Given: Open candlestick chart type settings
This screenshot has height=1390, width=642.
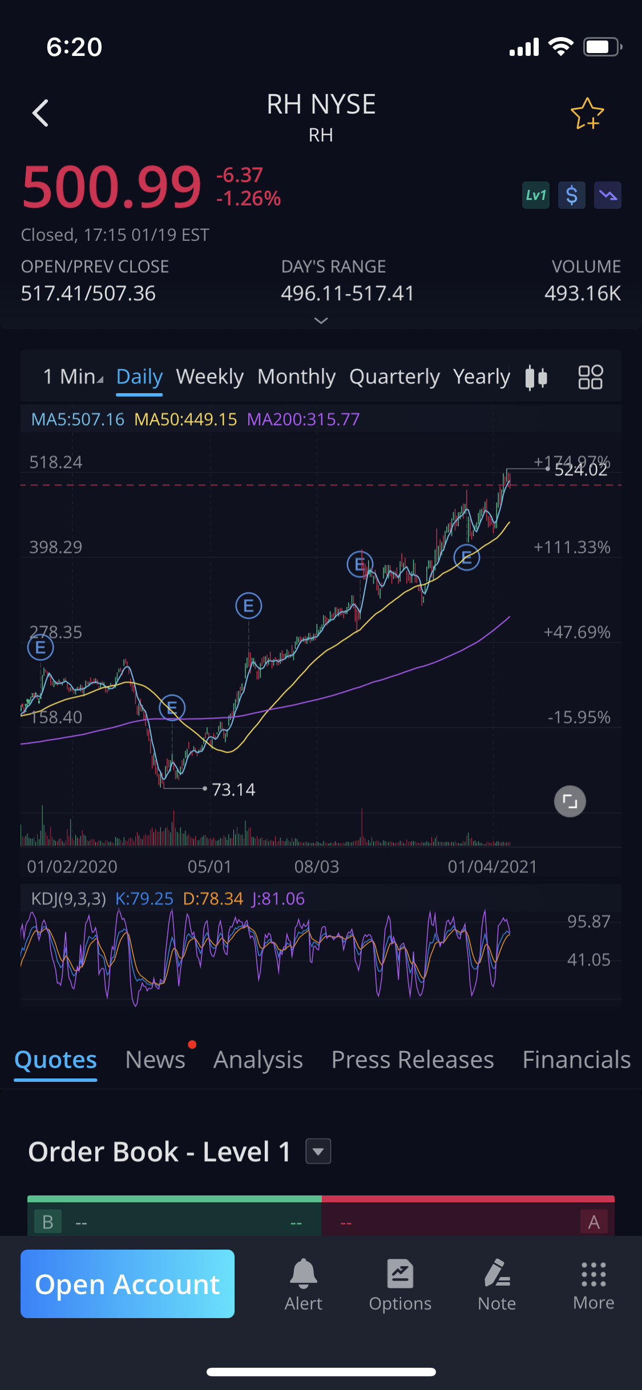Looking at the screenshot, I should pyautogui.click(x=536, y=377).
